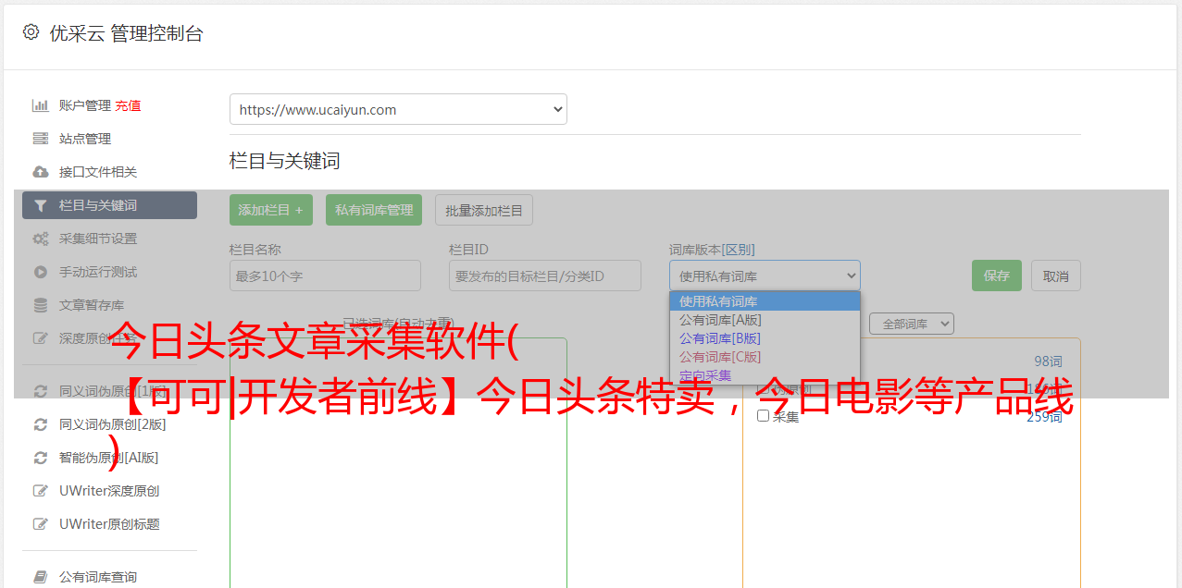Click the book icon beside 公有词库查询

[41, 577]
